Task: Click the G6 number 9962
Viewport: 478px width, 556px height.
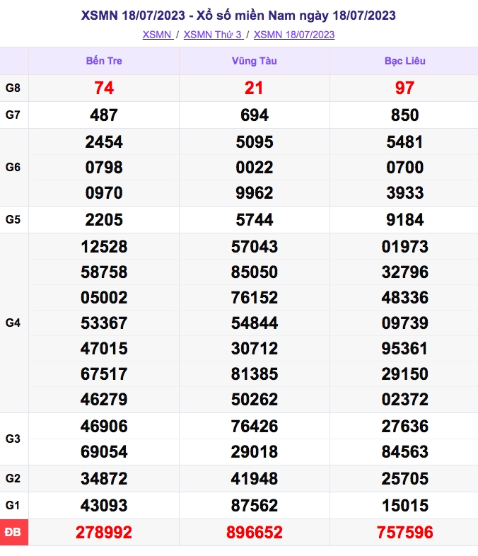Action: coord(255,193)
